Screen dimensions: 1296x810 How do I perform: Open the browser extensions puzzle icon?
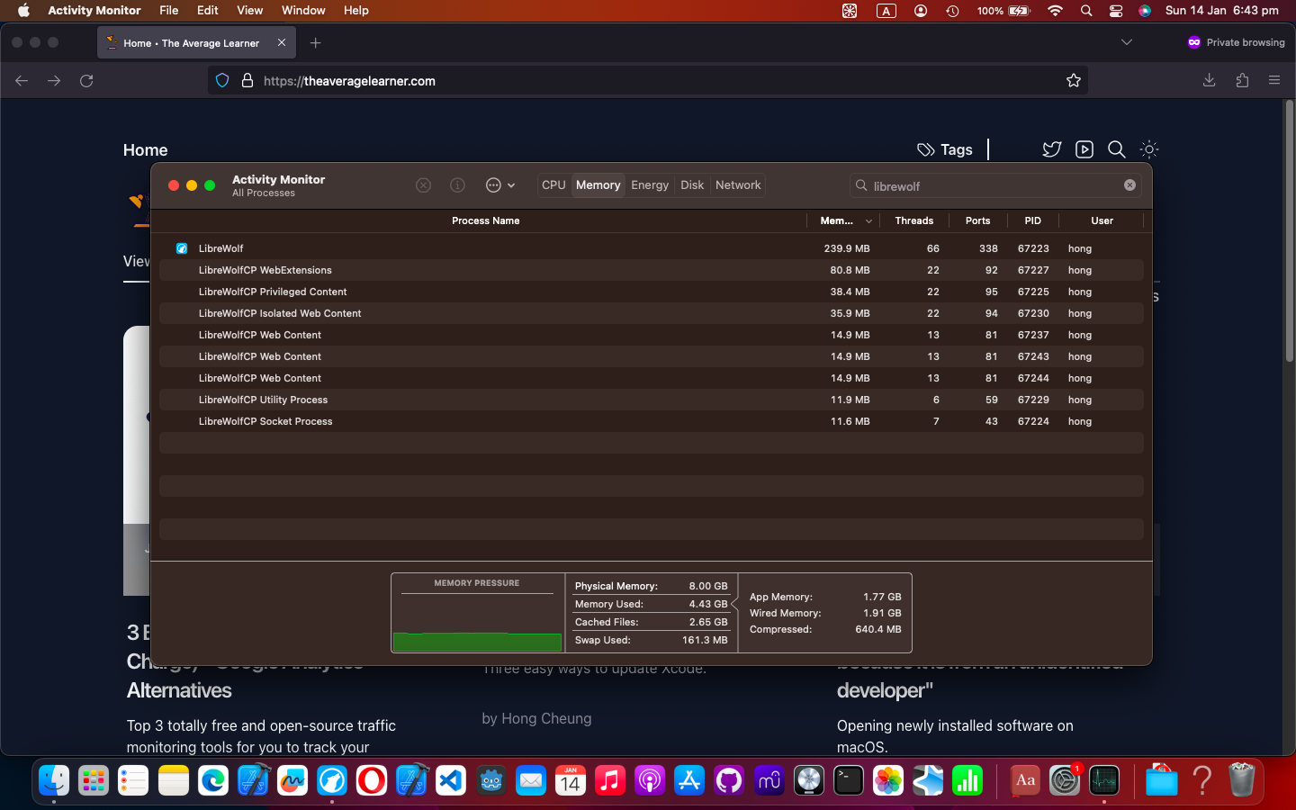tap(1242, 81)
